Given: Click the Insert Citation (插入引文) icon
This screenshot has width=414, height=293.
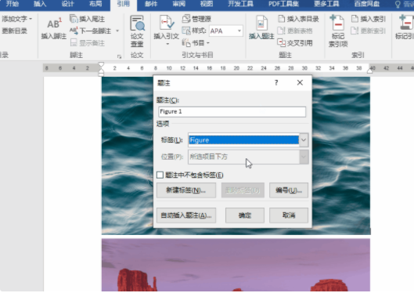Looking at the screenshot, I should pyautogui.click(x=166, y=24).
